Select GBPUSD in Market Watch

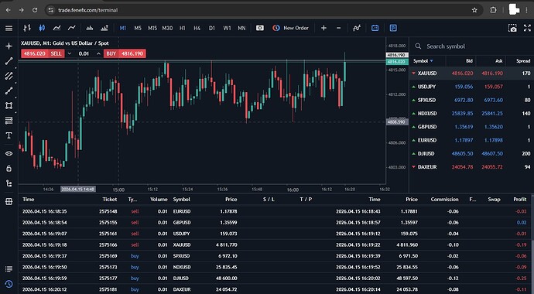click(x=471, y=127)
